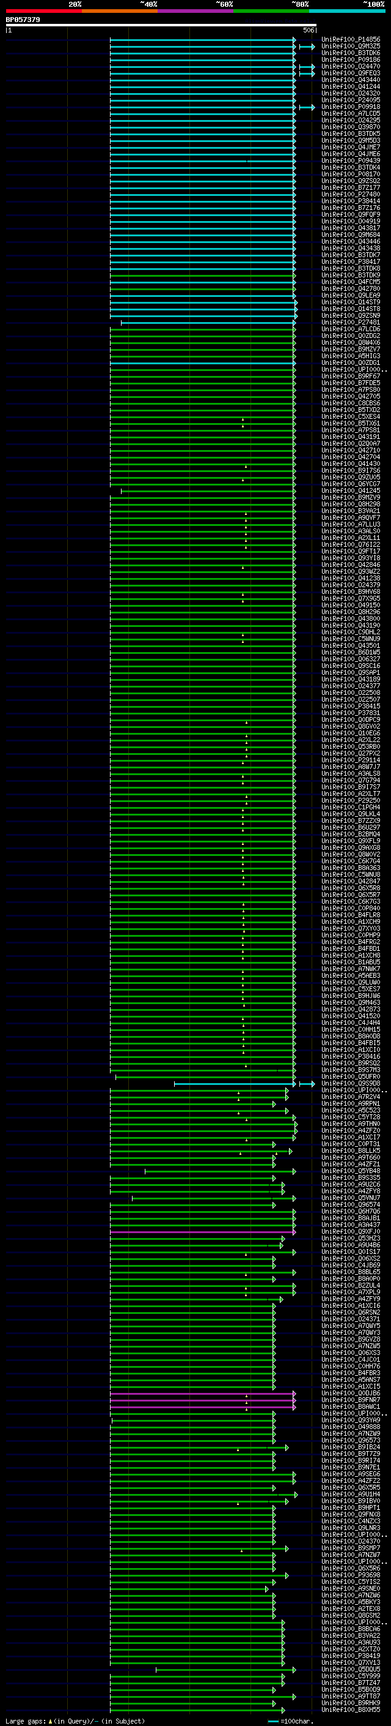Select hit UniRef100_Q9M5D3
This screenshot has width=391, height=1726.
pos(350,140)
